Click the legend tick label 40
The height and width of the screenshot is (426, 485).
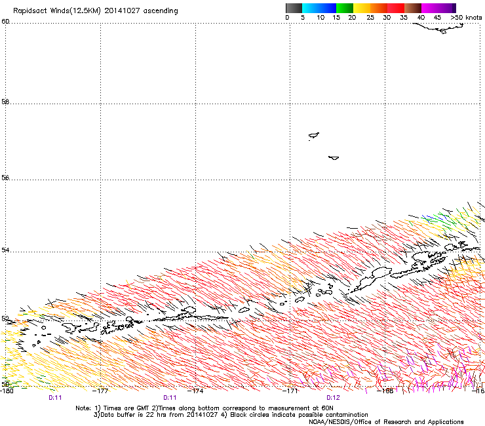pos(421,17)
